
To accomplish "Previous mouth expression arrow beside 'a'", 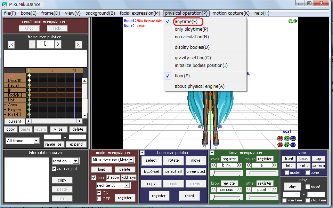I will coord(249,165).
